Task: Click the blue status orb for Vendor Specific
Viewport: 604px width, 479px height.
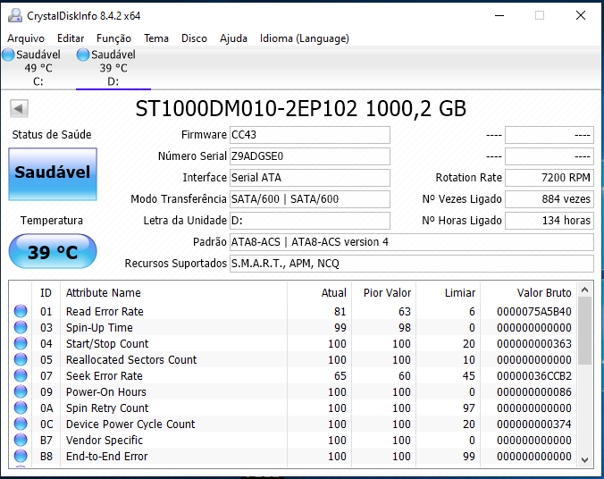Action: tap(21, 440)
